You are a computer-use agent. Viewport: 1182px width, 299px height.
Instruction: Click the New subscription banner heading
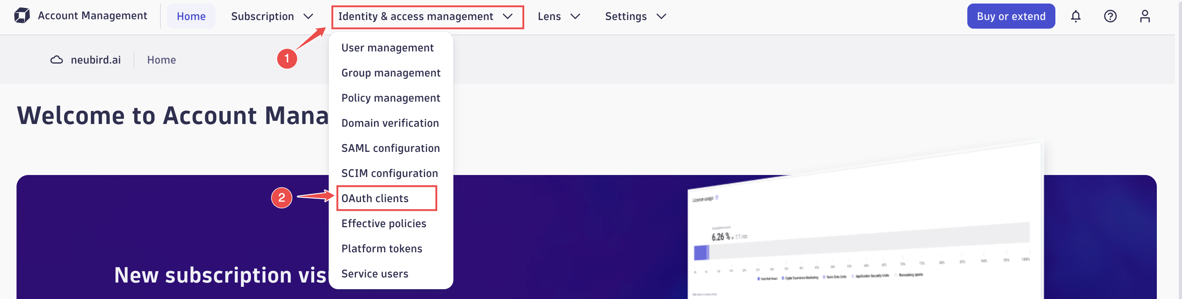coord(221,275)
